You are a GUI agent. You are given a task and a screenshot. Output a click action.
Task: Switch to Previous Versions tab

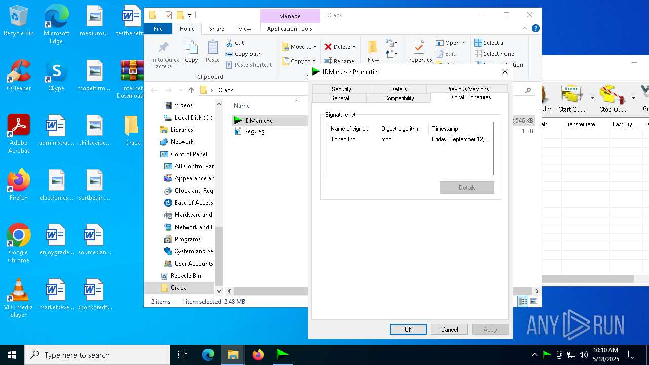pyautogui.click(x=467, y=89)
